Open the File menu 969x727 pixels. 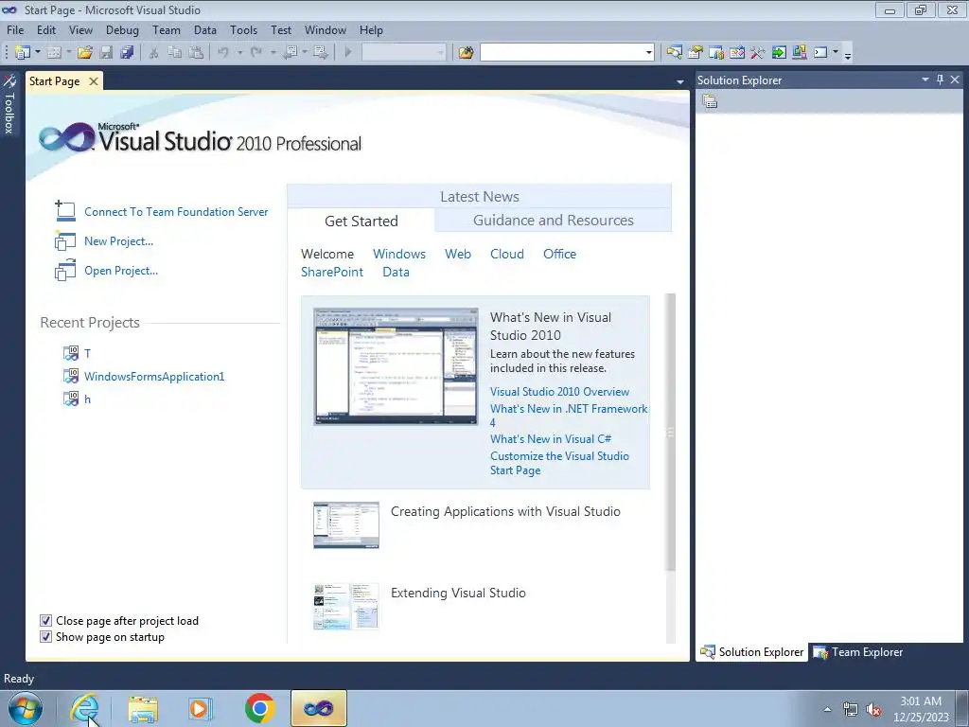(x=15, y=29)
